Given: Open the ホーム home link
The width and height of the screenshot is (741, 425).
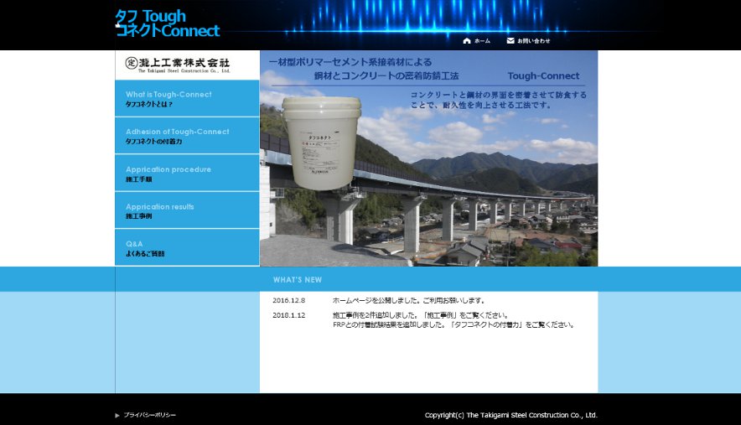Looking at the screenshot, I should click(482, 41).
